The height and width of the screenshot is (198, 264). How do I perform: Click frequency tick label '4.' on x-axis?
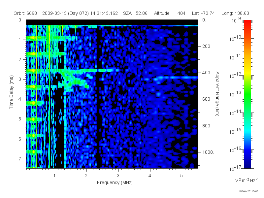tap(150, 176)
